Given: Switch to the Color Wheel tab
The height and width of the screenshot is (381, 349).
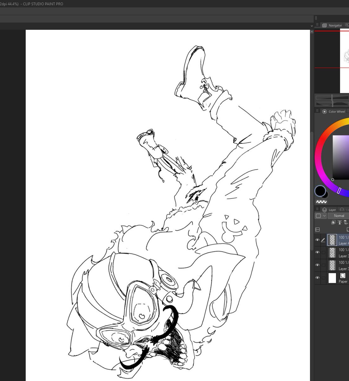Looking at the screenshot, I should click(334, 111).
